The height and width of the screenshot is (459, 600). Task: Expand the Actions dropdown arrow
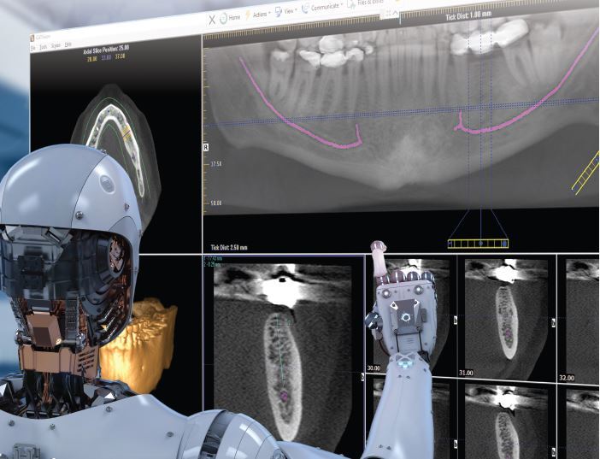coord(269,13)
